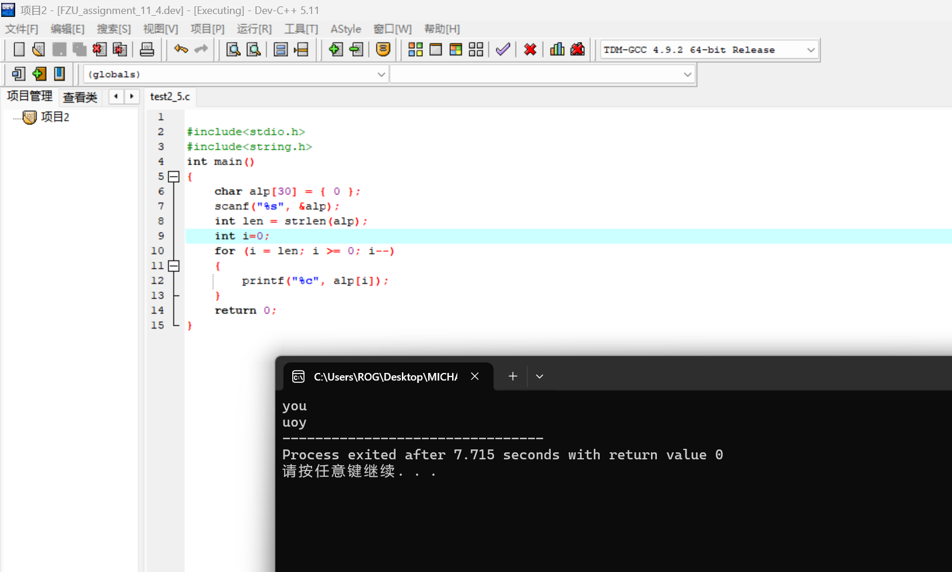Click the blue bookmark icon in the second toolbar row
This screenshot has width=952, height=572.
[x=60, y=74]
